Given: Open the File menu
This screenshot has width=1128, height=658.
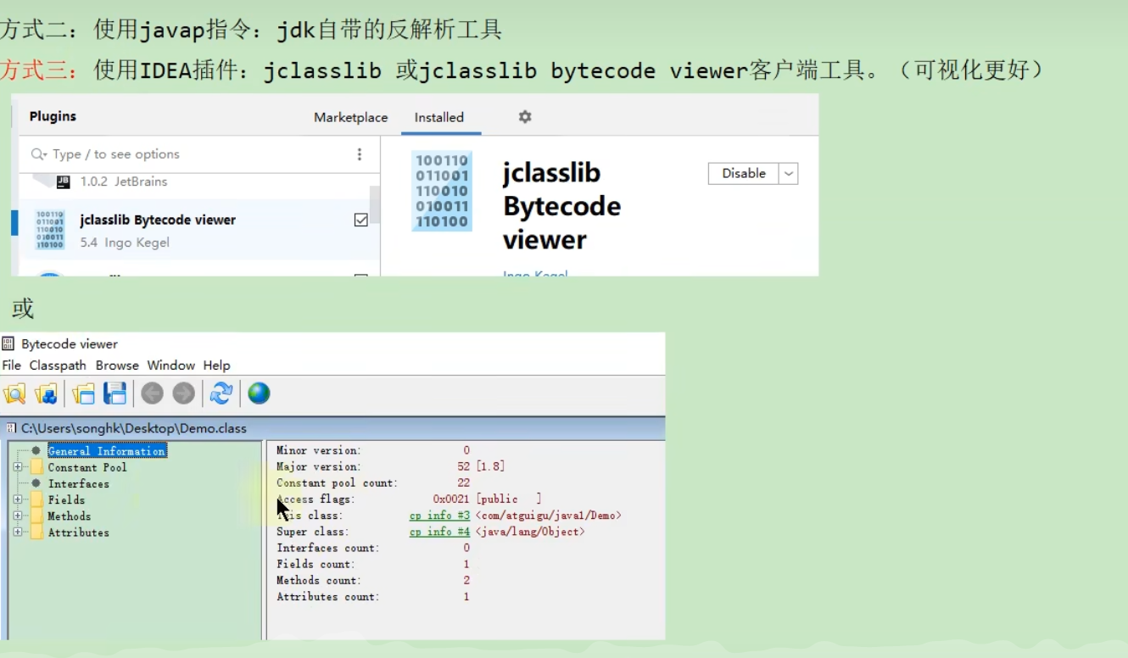Looking at the screenshot, I should [11, 365].
